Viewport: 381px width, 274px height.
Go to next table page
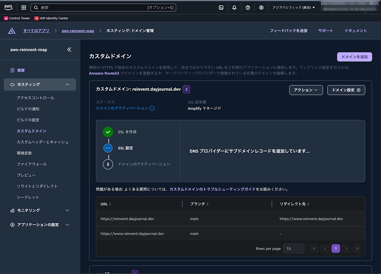[346, 249]
